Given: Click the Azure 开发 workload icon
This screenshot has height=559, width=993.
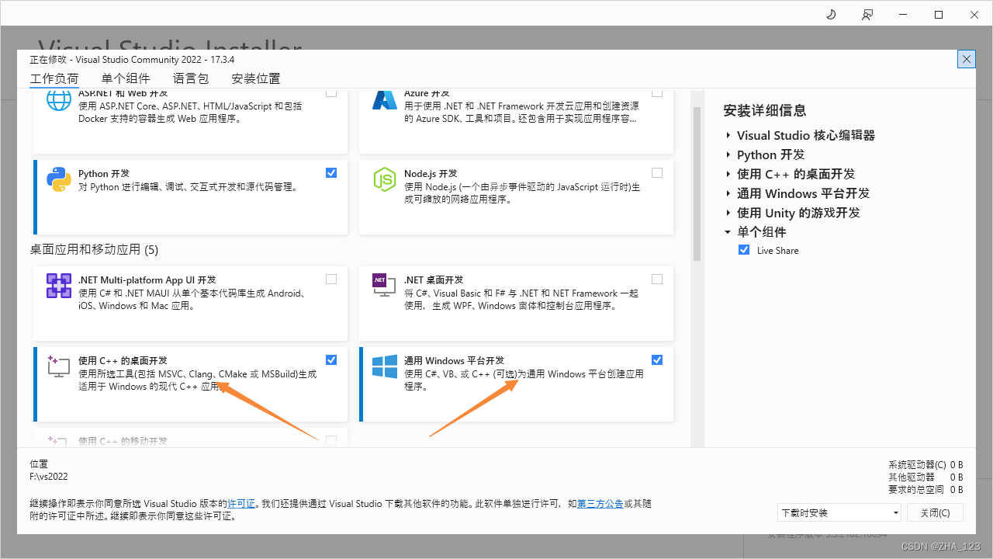Looking at the screenshot, I should (x=385, y=101).
